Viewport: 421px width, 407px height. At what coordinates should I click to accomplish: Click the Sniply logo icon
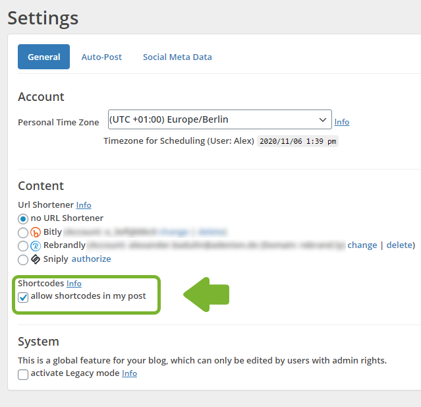(x=36, y=259)
